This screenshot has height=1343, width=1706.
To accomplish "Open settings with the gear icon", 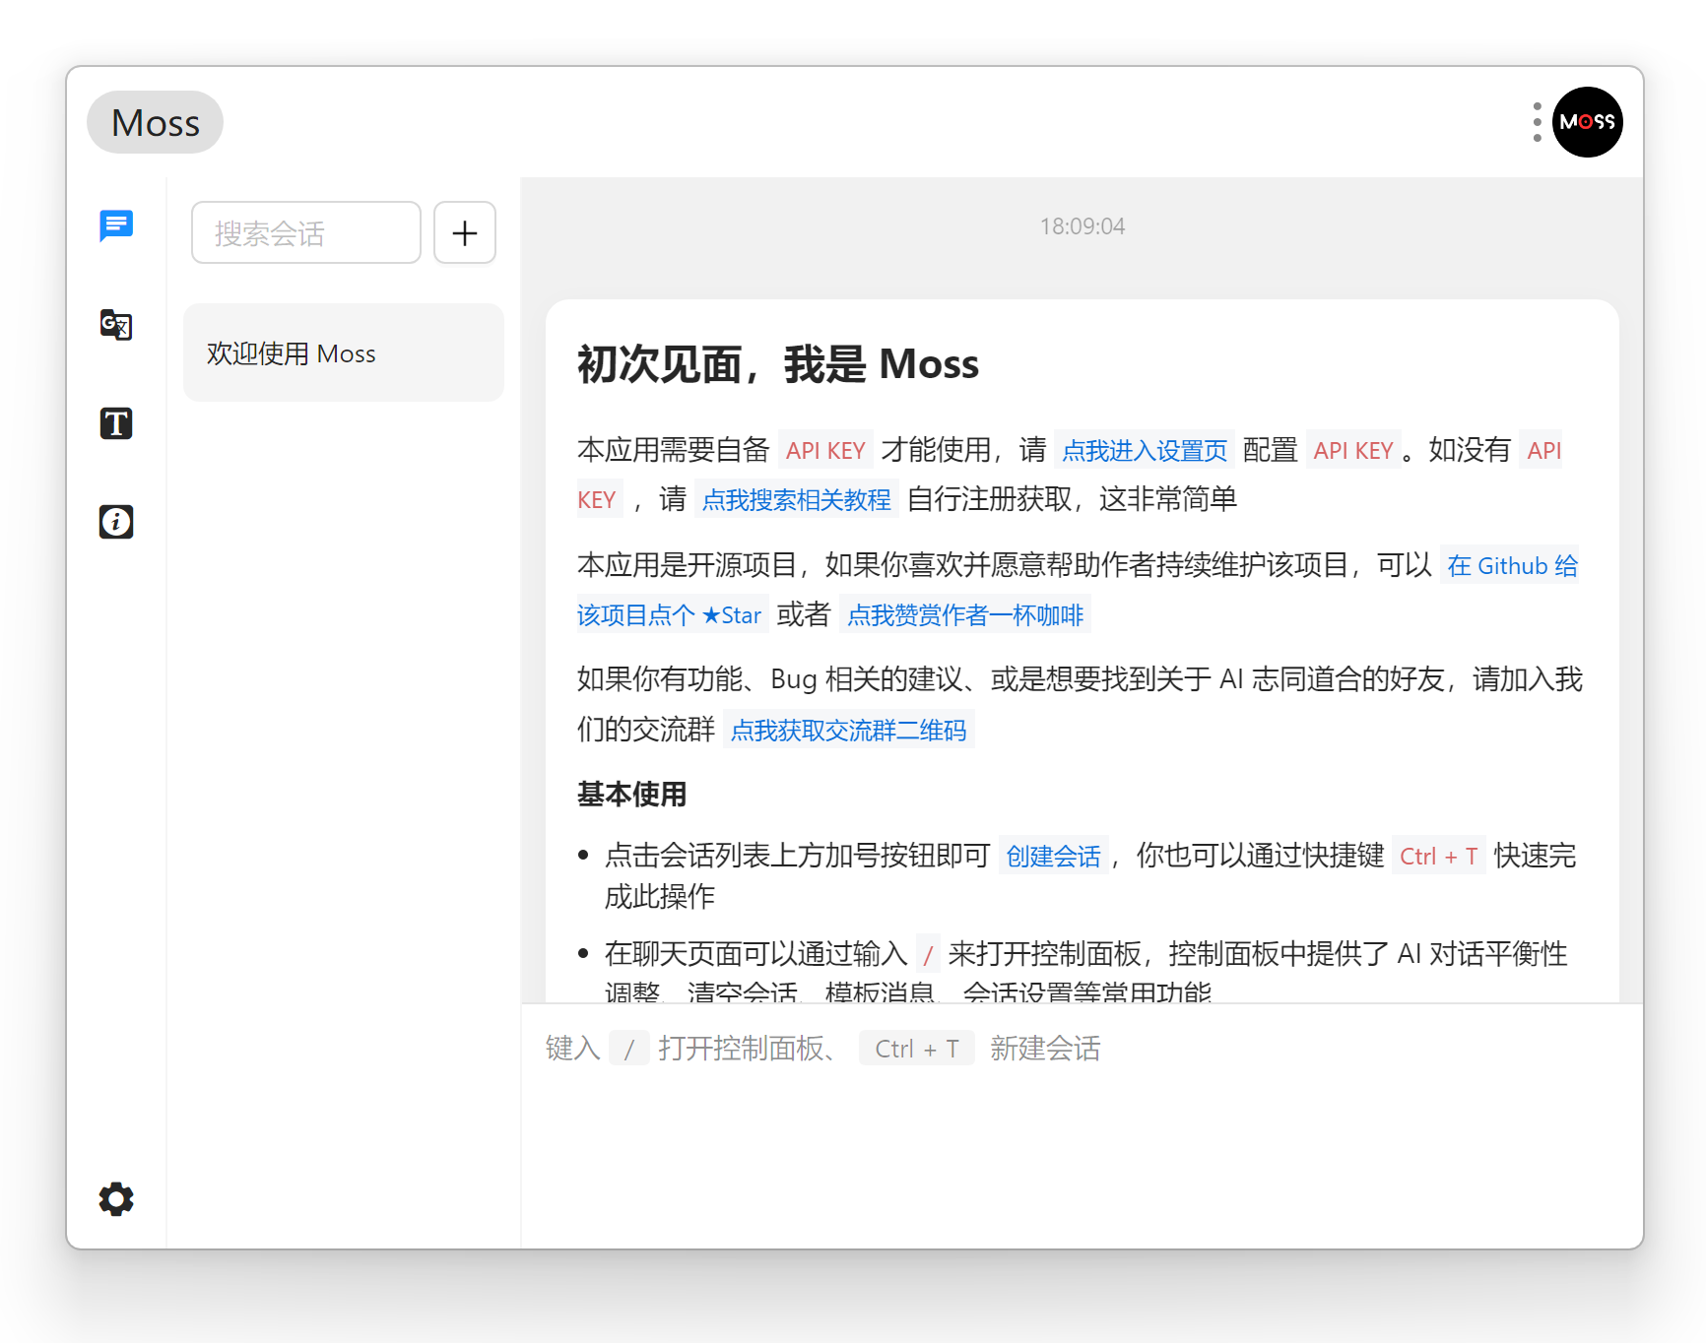I will point(115,1199).
